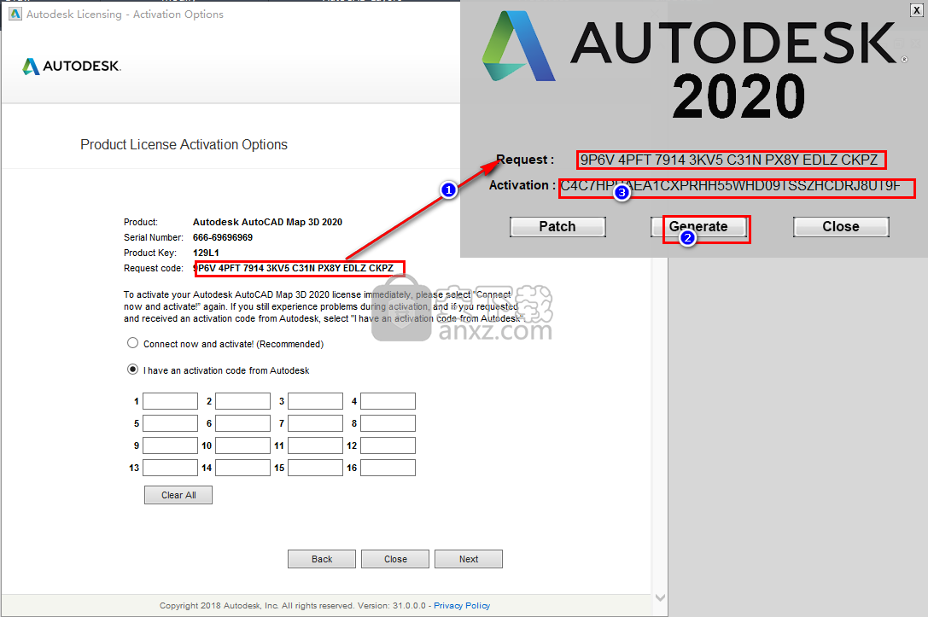This screenshot has width=928, height=617.
Task: Click activation code field number 15
Action: click(x=315, y=468)
